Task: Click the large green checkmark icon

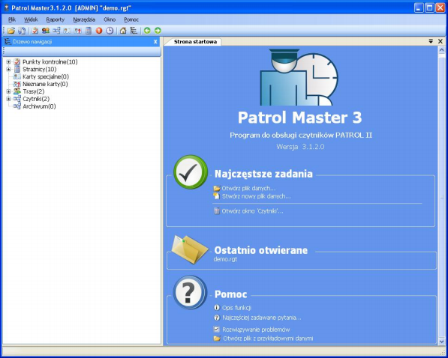Action: [x=191, y=172]
